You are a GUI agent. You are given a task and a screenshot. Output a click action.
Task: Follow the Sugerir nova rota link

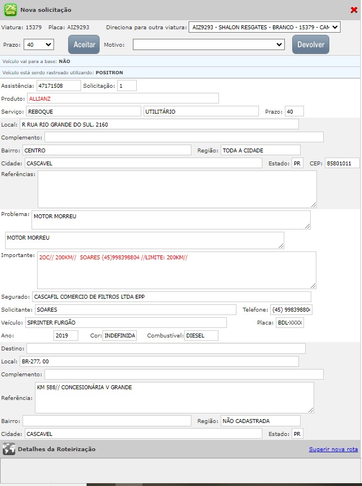coord(333,449)
